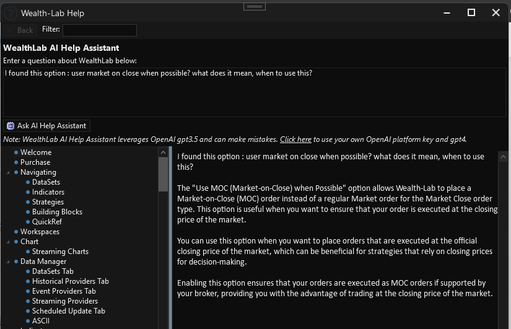Click the bullet icon beside Workspaces
The width and height of the screenshot is (511, 329).
pos(16,232)
